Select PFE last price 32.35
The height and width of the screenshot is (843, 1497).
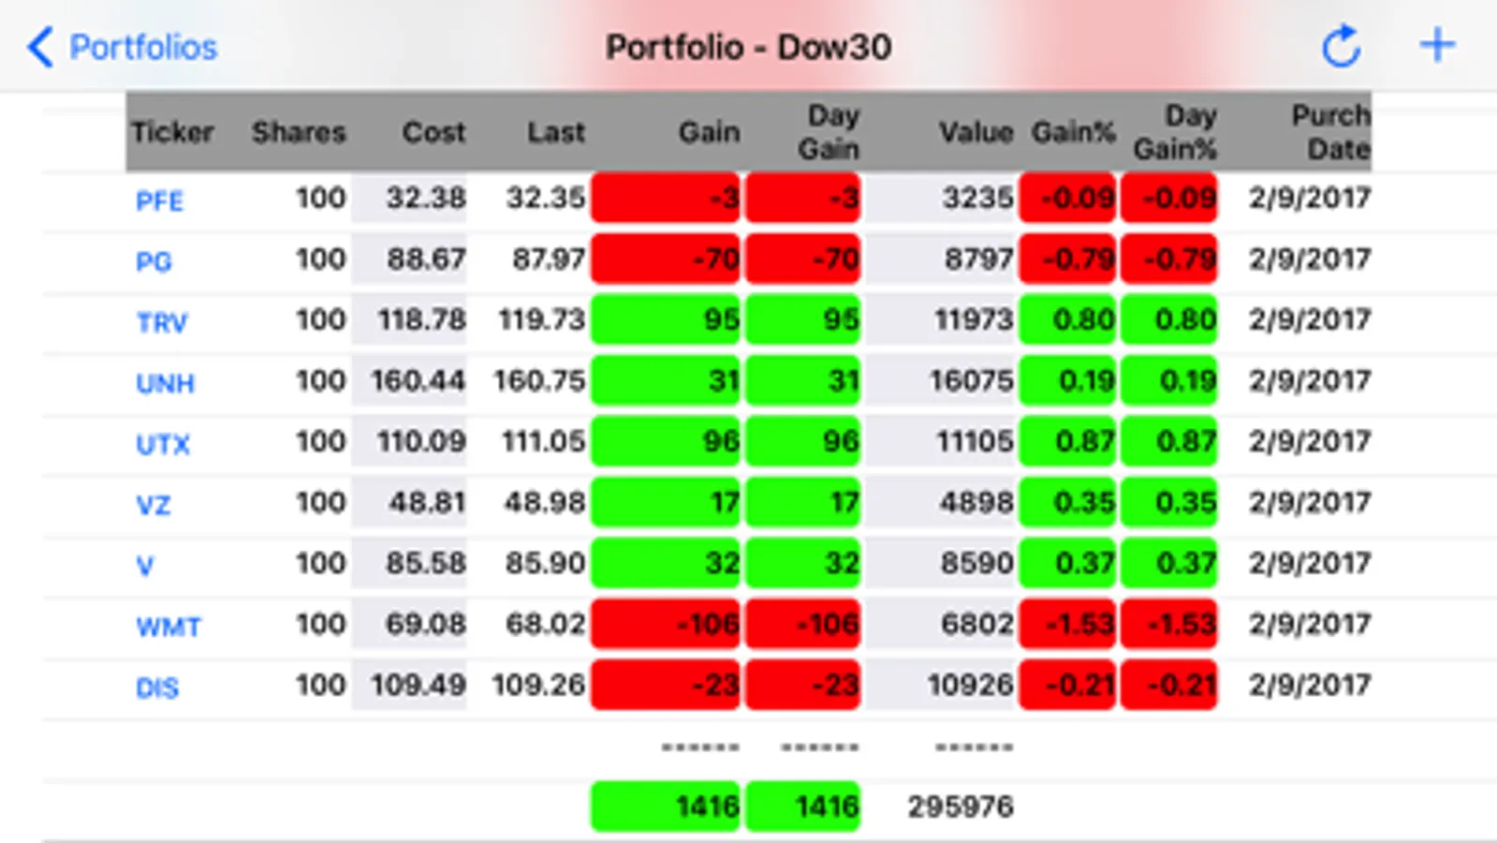click(x=545, y=198)
